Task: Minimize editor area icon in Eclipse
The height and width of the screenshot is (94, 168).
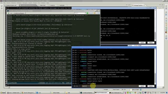Action: (127, 5)
